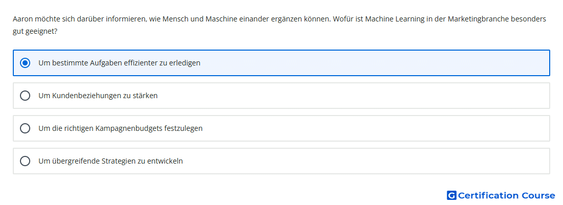563x205 pixels.
Task: Click 'gut geeignet?' at the question's end
Action: 35,32
